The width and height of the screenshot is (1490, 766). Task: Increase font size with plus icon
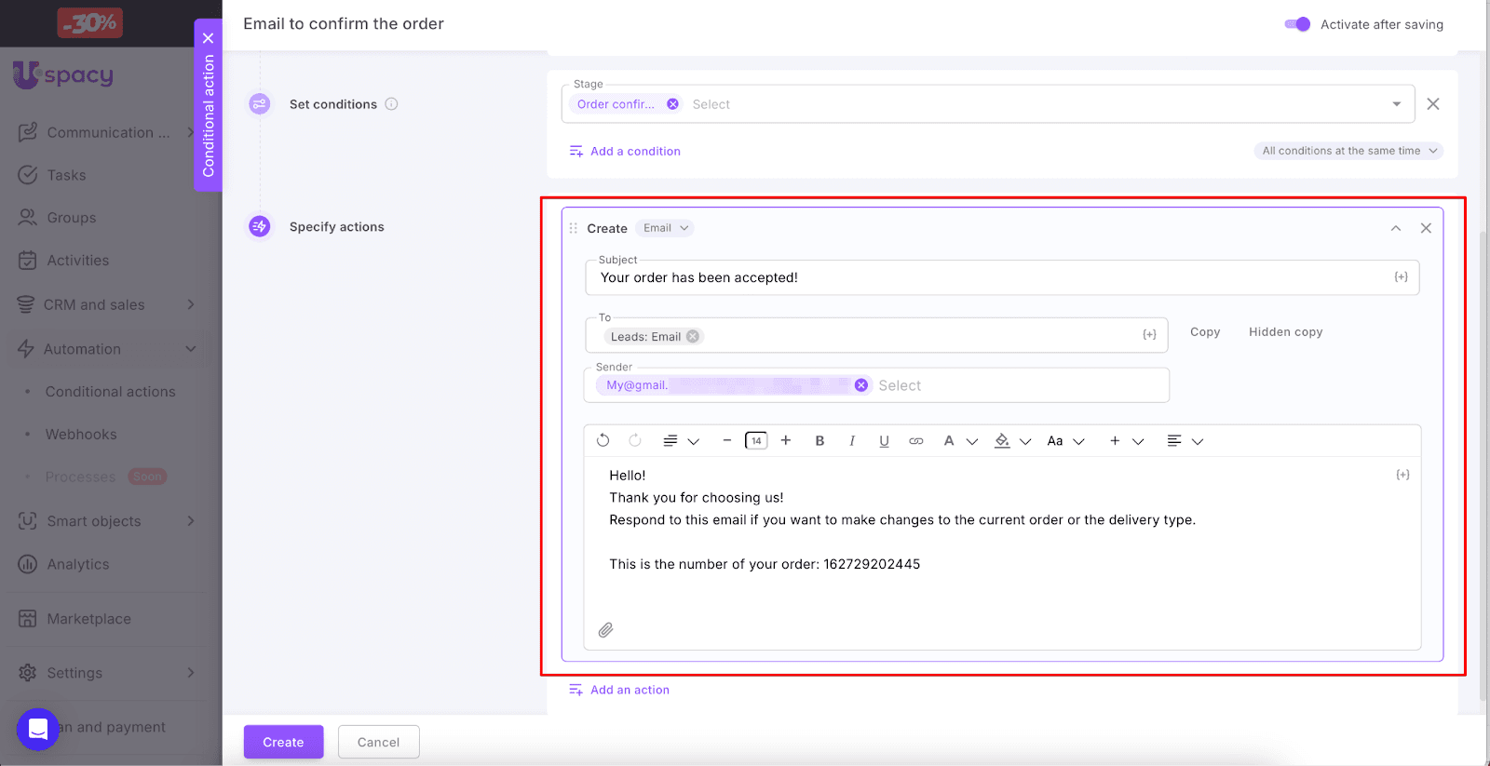pos(786,440)
